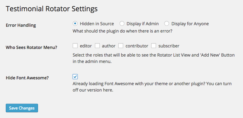
Task: Click the Save Changes button
Action: 22,108
